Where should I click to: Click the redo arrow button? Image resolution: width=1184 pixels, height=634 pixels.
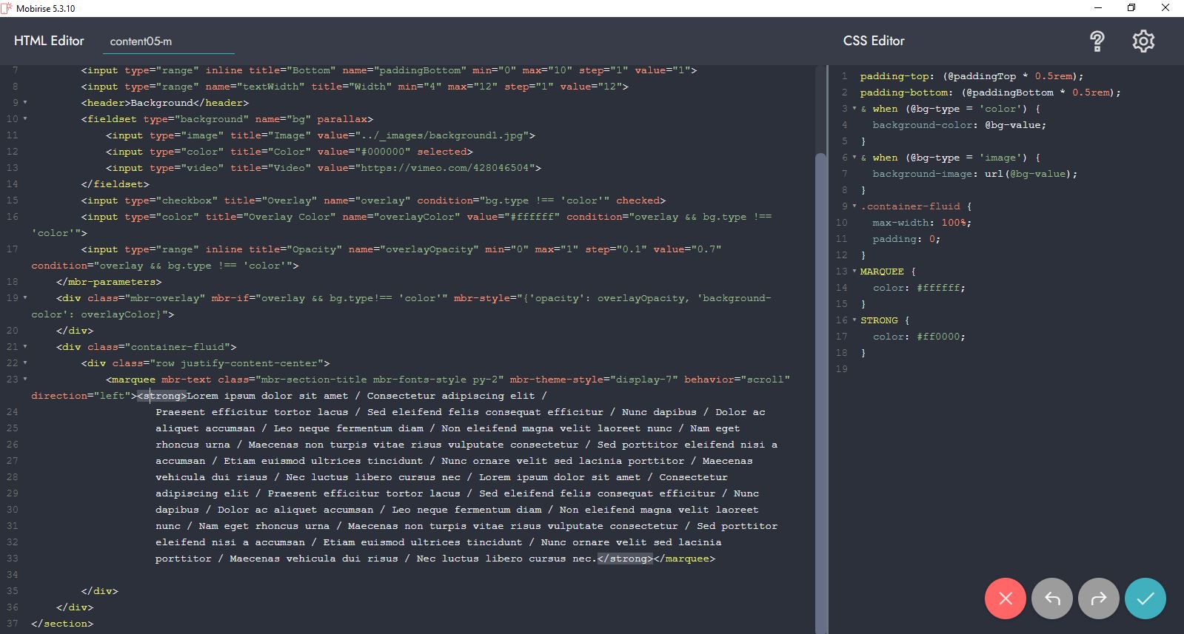click(1099, 598)
